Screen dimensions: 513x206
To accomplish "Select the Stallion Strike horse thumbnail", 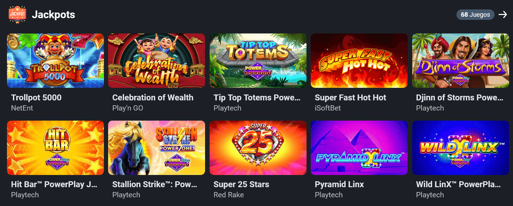I will 157,148.
